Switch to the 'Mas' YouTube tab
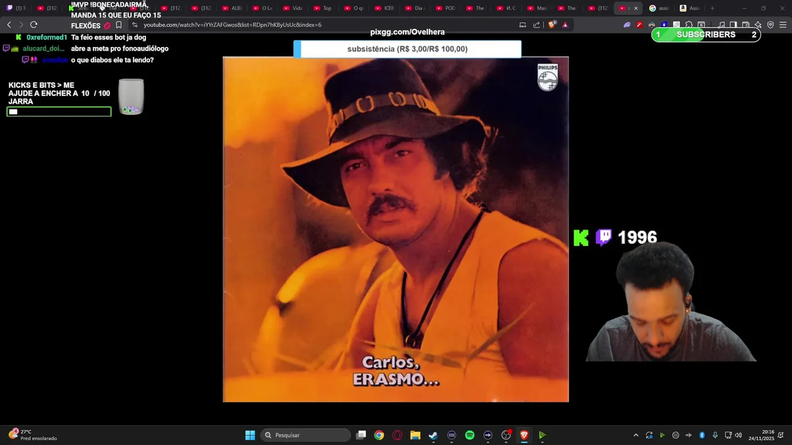 (538, 8)
